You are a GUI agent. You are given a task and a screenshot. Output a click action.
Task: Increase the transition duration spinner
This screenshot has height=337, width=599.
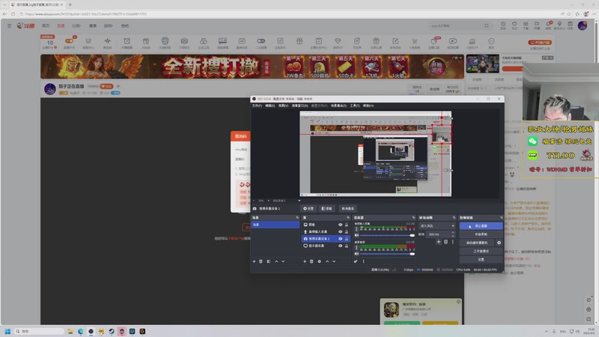[453, 233]
